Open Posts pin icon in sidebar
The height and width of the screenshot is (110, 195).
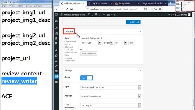[56, 28]
